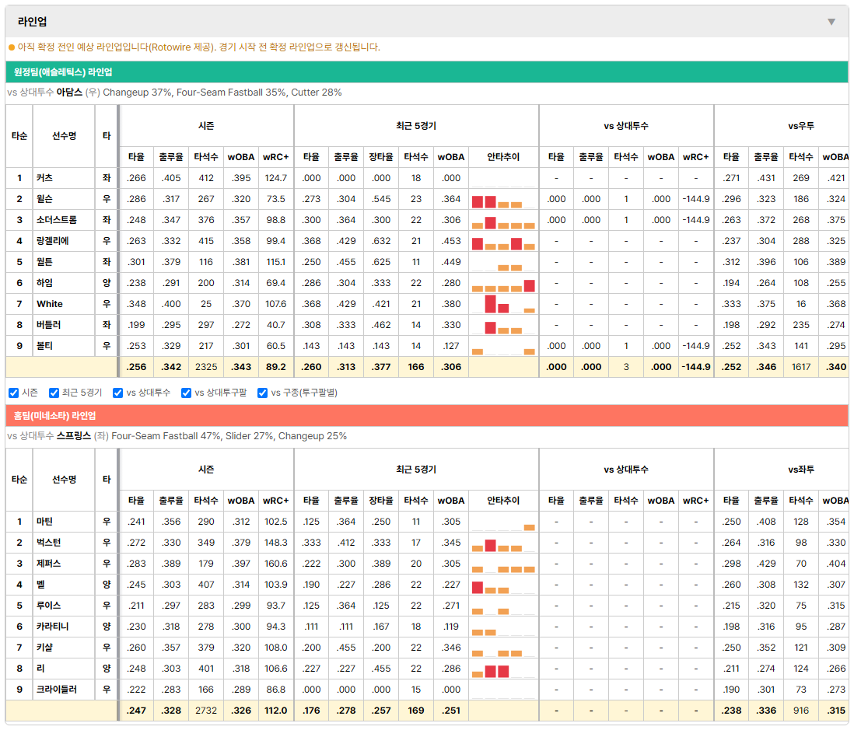The image size is (854, 730).
Task: Select player 커츠 in away lineup
Action: [44, 178]
